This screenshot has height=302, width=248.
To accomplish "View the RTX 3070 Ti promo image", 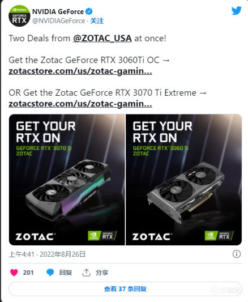I will point(67,180).
